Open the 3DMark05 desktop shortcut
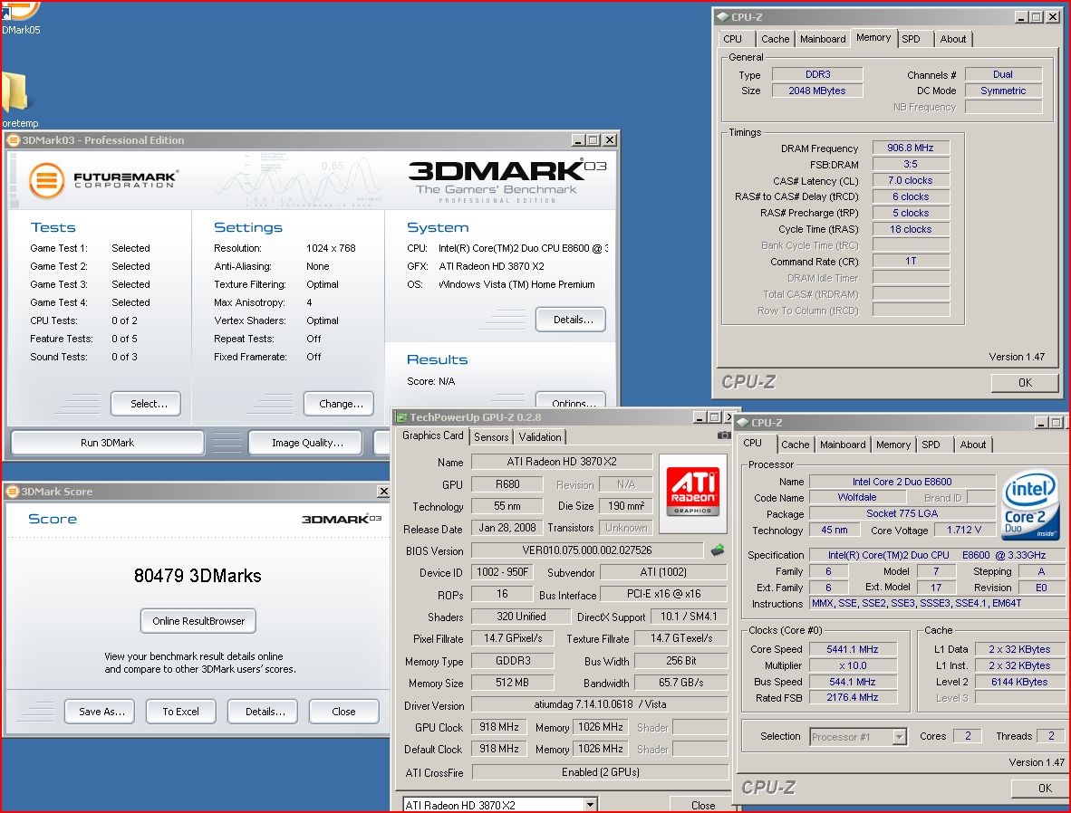Viewport: 1071px width, 813px height. [19, 18]
